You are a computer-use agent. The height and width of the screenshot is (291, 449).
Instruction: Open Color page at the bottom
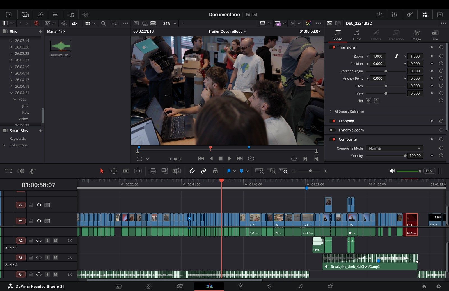(x=270, y=286)
